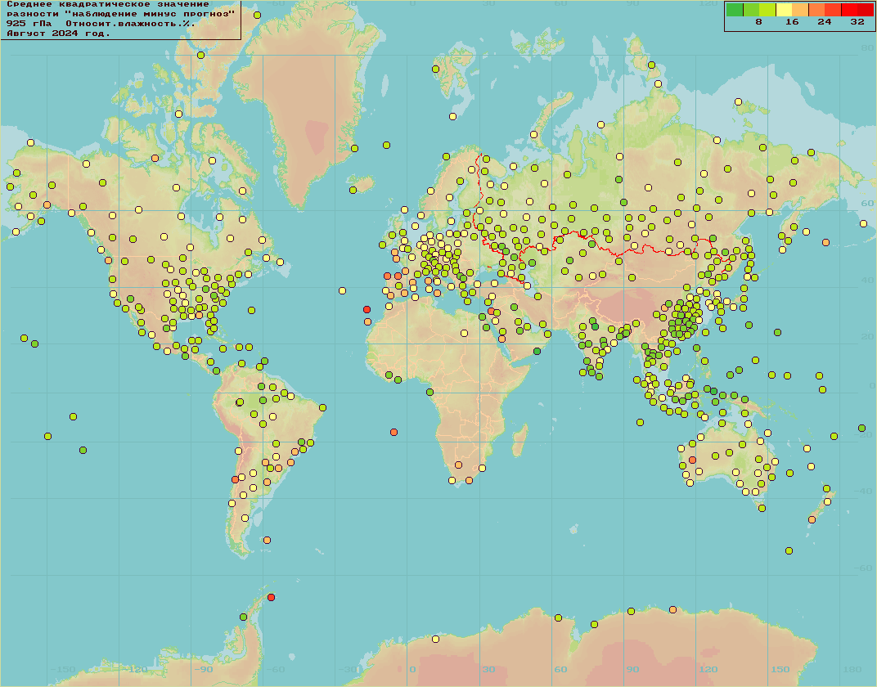Click the red station marker west of Morocco
The height and width of the screenshot is (687, 877).
click(x=367, y=309)
